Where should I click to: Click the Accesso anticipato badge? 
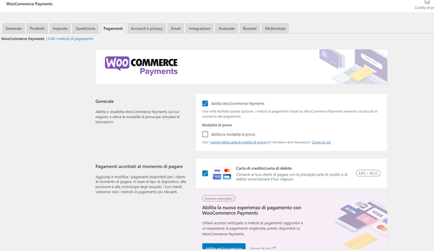(218, 198)
